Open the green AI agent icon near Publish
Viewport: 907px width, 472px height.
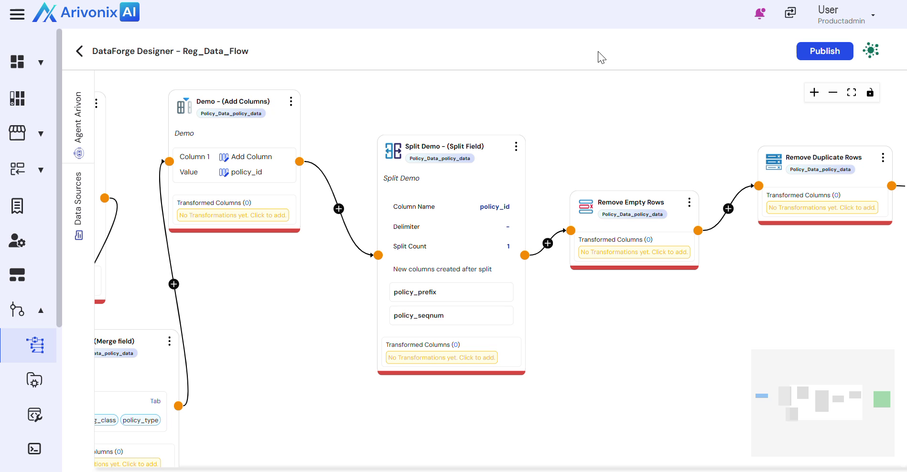[x=871, y=51]
